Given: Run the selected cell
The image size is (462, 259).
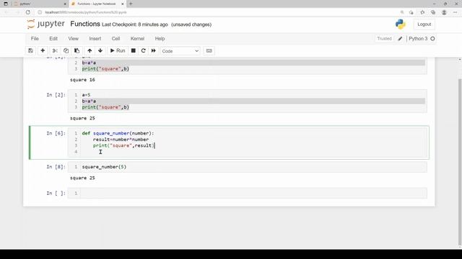Looking at the screenshot, I should click(118, 51).
